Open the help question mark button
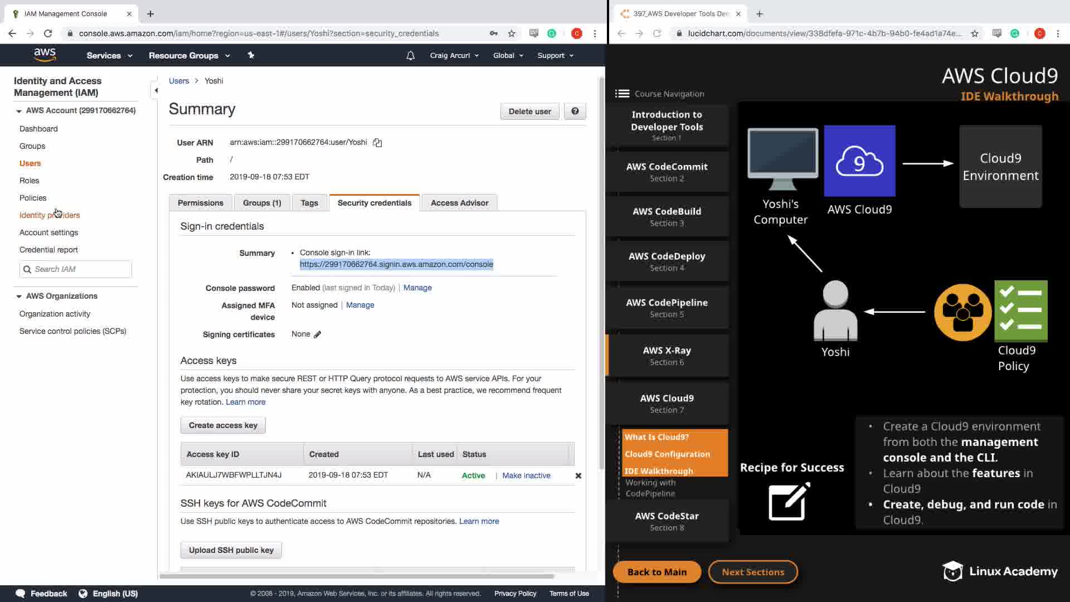The width and height of the screenshot is (1070, 602). [x=575, y=111]
